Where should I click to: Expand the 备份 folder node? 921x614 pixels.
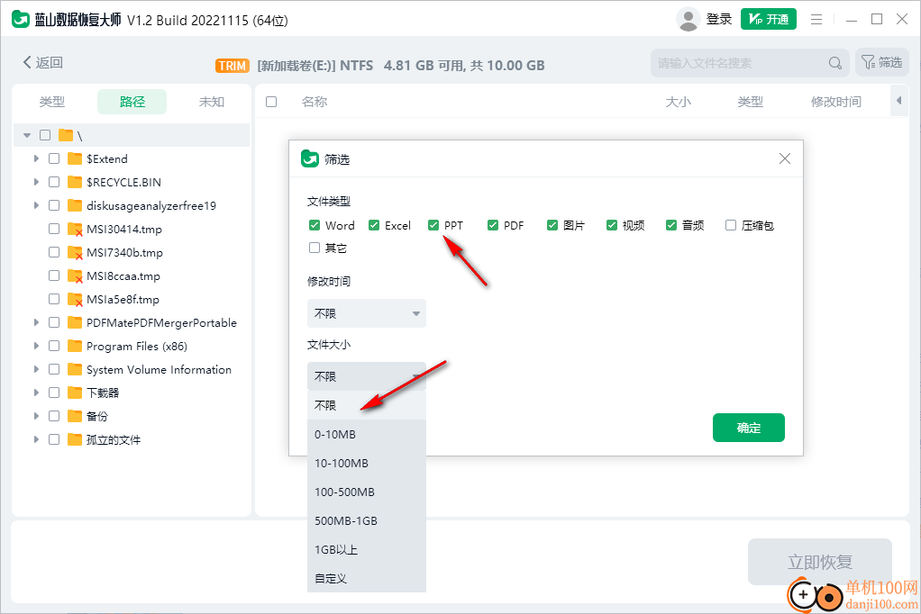[36, 416]
